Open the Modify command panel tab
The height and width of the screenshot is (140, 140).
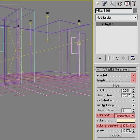[105, 4]
